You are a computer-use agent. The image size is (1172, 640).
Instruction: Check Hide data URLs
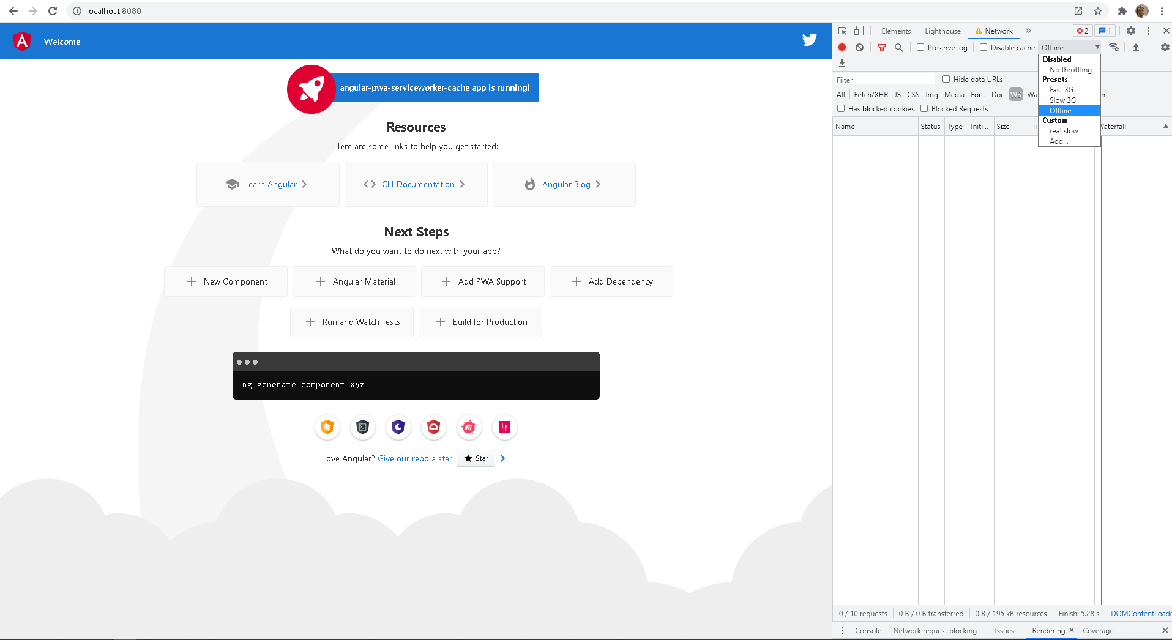946,79
